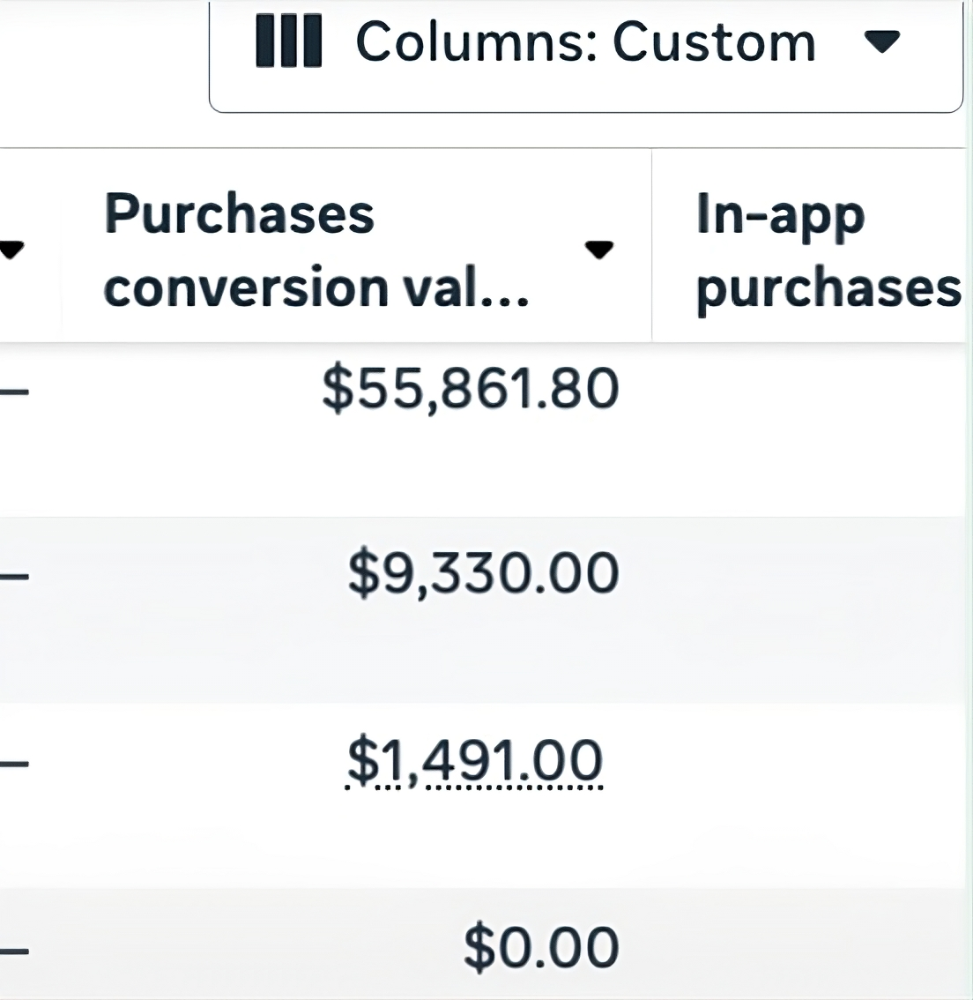Sort by Purchases conversion value header
The height and width of the screenshot is (1000, 973).
[x=317, y=250]
